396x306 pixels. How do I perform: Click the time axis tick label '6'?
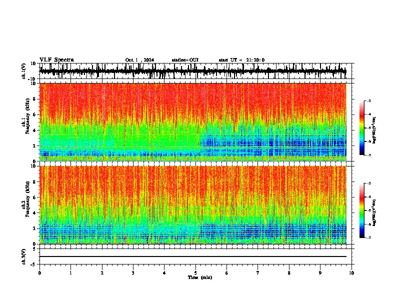[227, 273]
